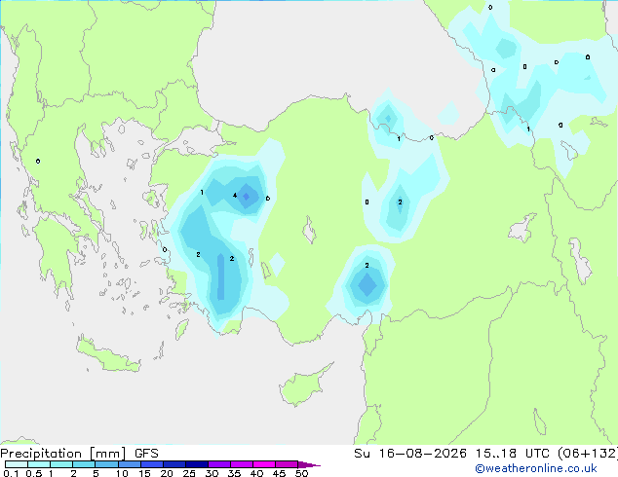Click the '10' legend scale label
Image resolution: width=618 pixels, height=477 pixels.
tap(122, 473)
